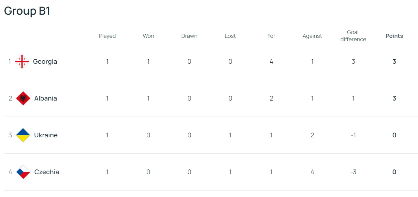
Task: Click the Group B1 heading
Action: click(x=27, y=11)
